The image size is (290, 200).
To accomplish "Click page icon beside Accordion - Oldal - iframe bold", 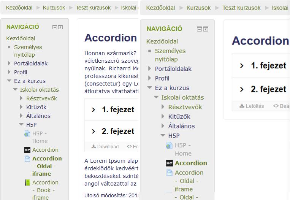I will (x=27, y=159).
